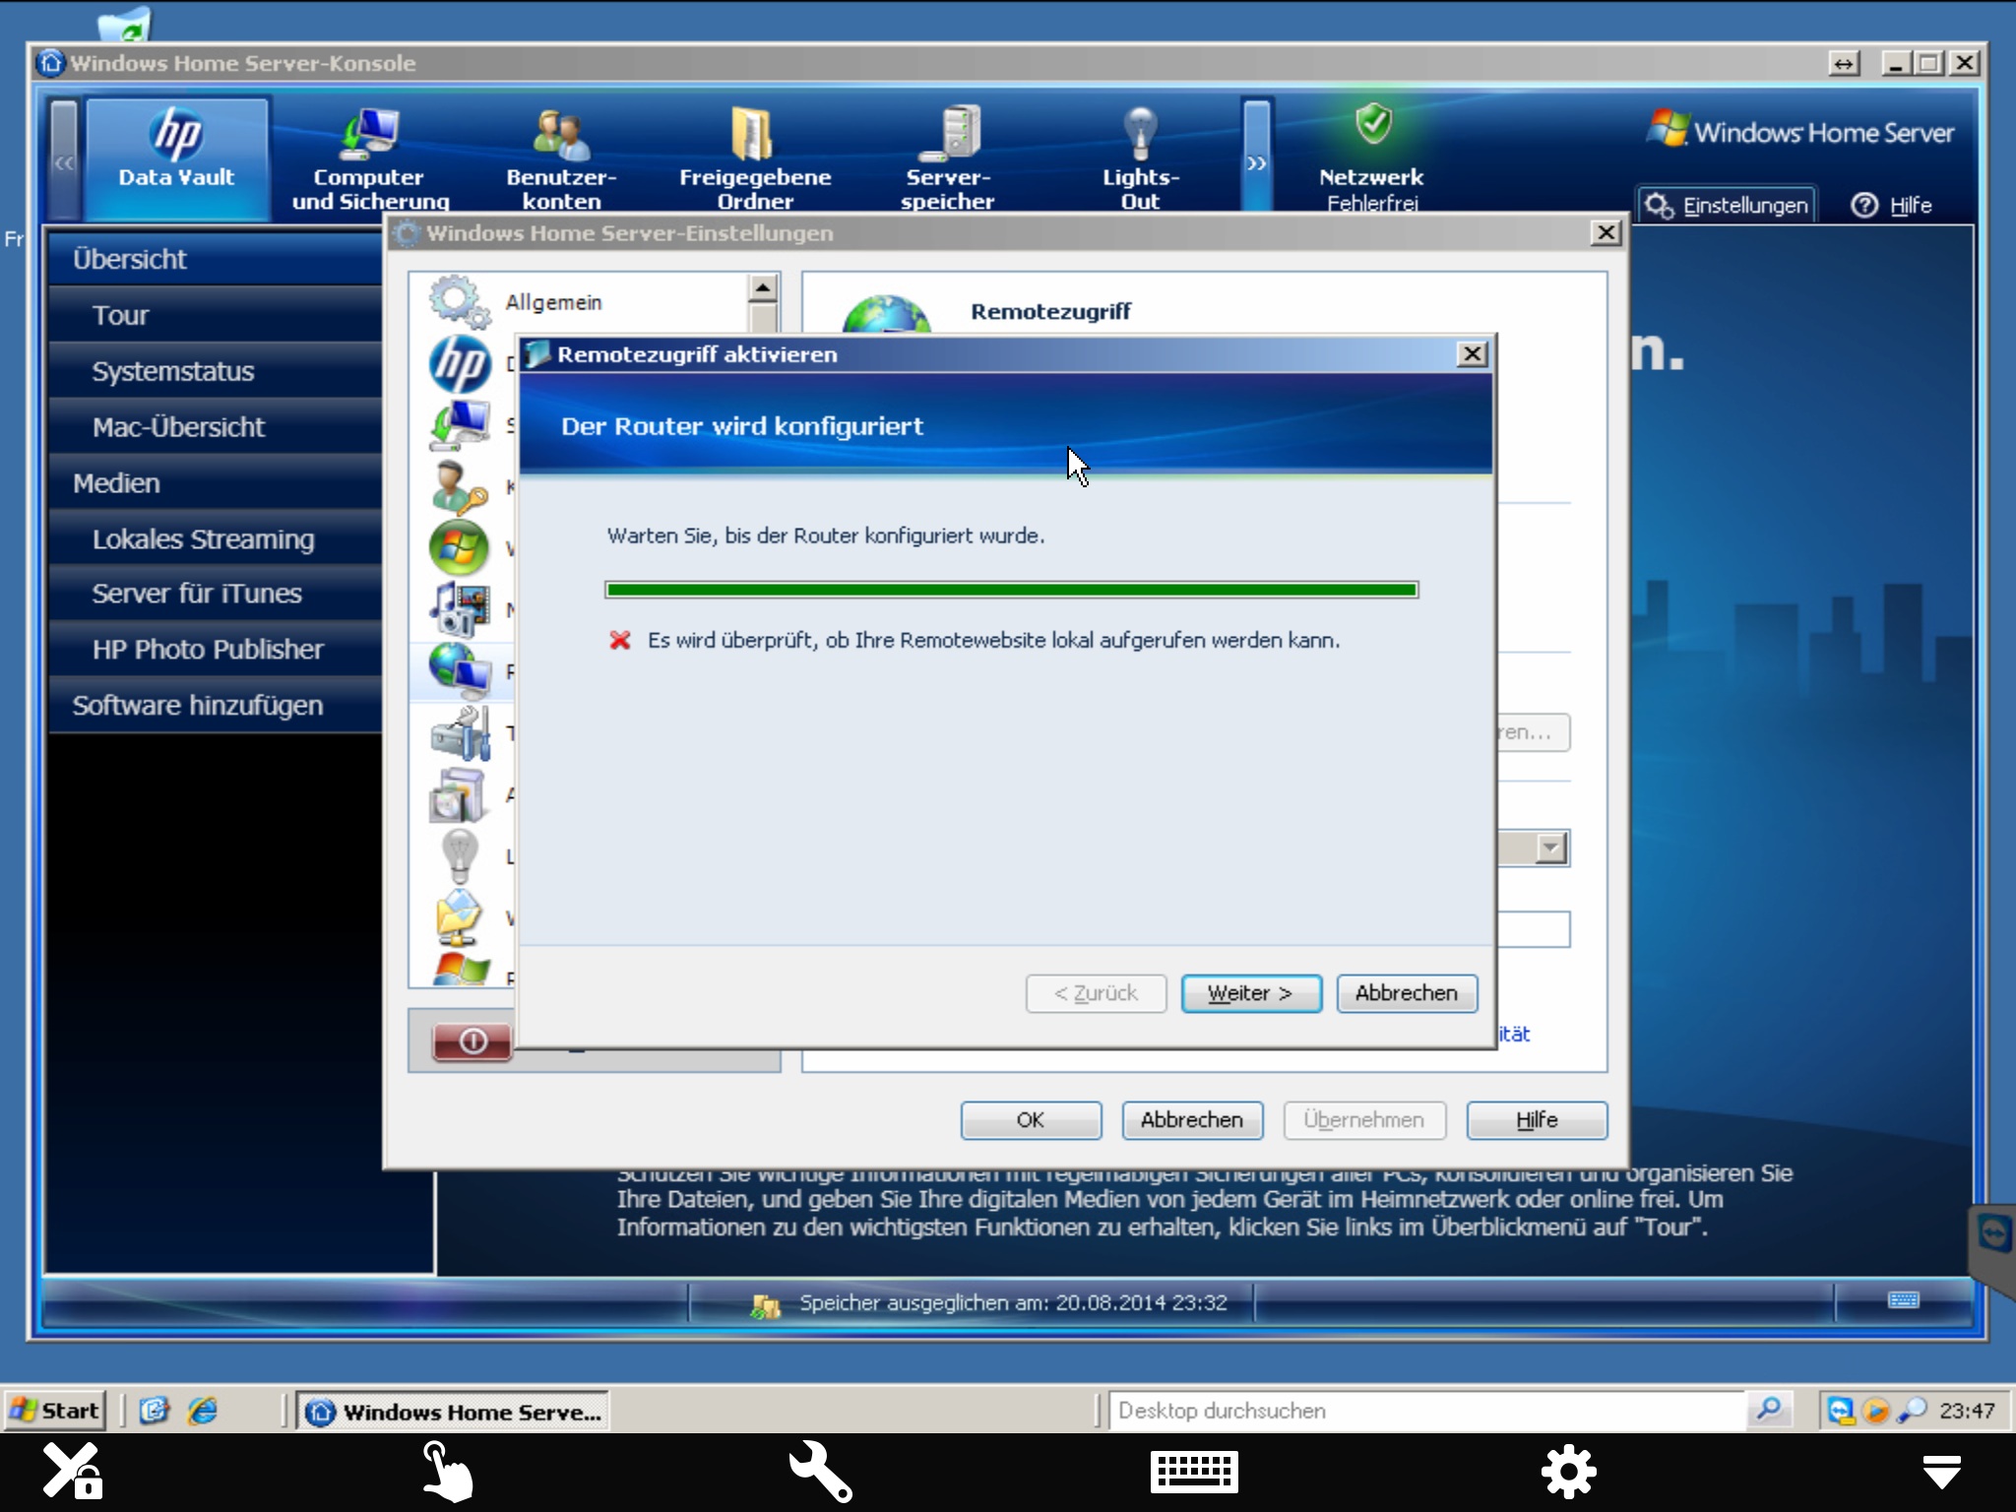Click storage balance status icon
The height and width of the screenshot is (1512, 2016).
click(764, 1305)
